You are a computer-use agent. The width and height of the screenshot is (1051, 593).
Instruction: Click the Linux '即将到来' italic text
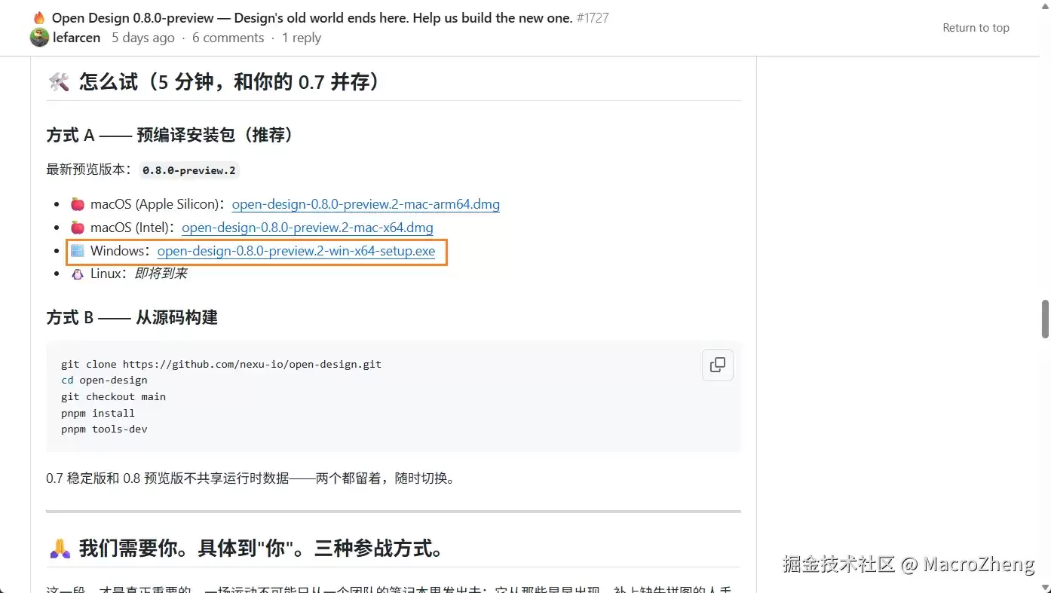tap(161, 274)
